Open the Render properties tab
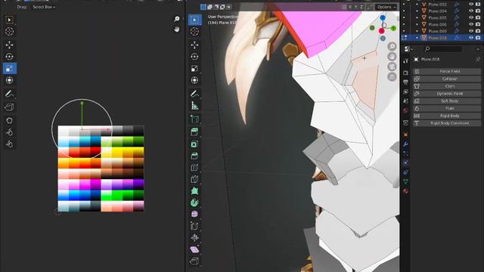Screen dimensions: 484x272 click(x=405, y=73)
